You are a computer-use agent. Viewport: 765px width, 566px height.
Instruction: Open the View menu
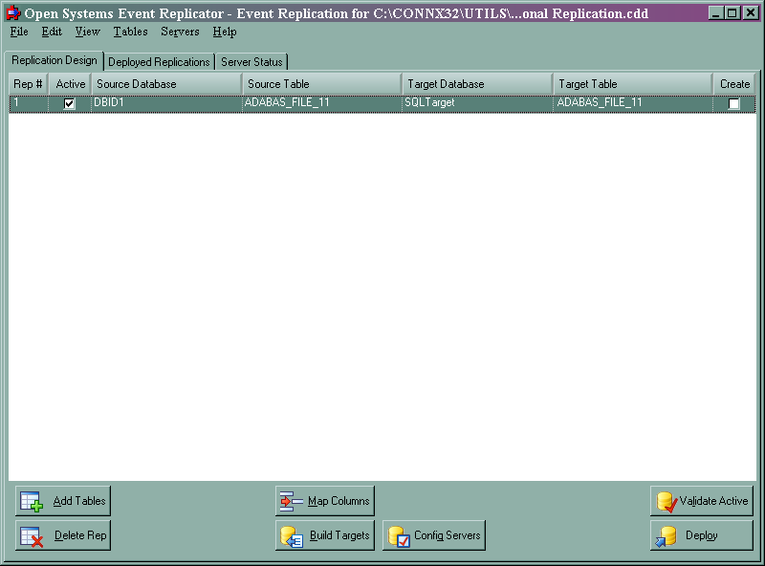[x=87, y=32]
